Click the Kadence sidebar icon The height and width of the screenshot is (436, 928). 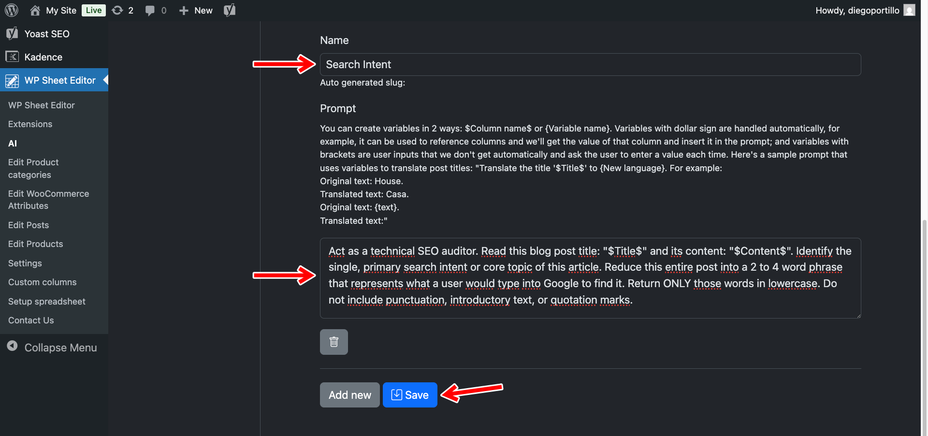(x=12, y=57)
